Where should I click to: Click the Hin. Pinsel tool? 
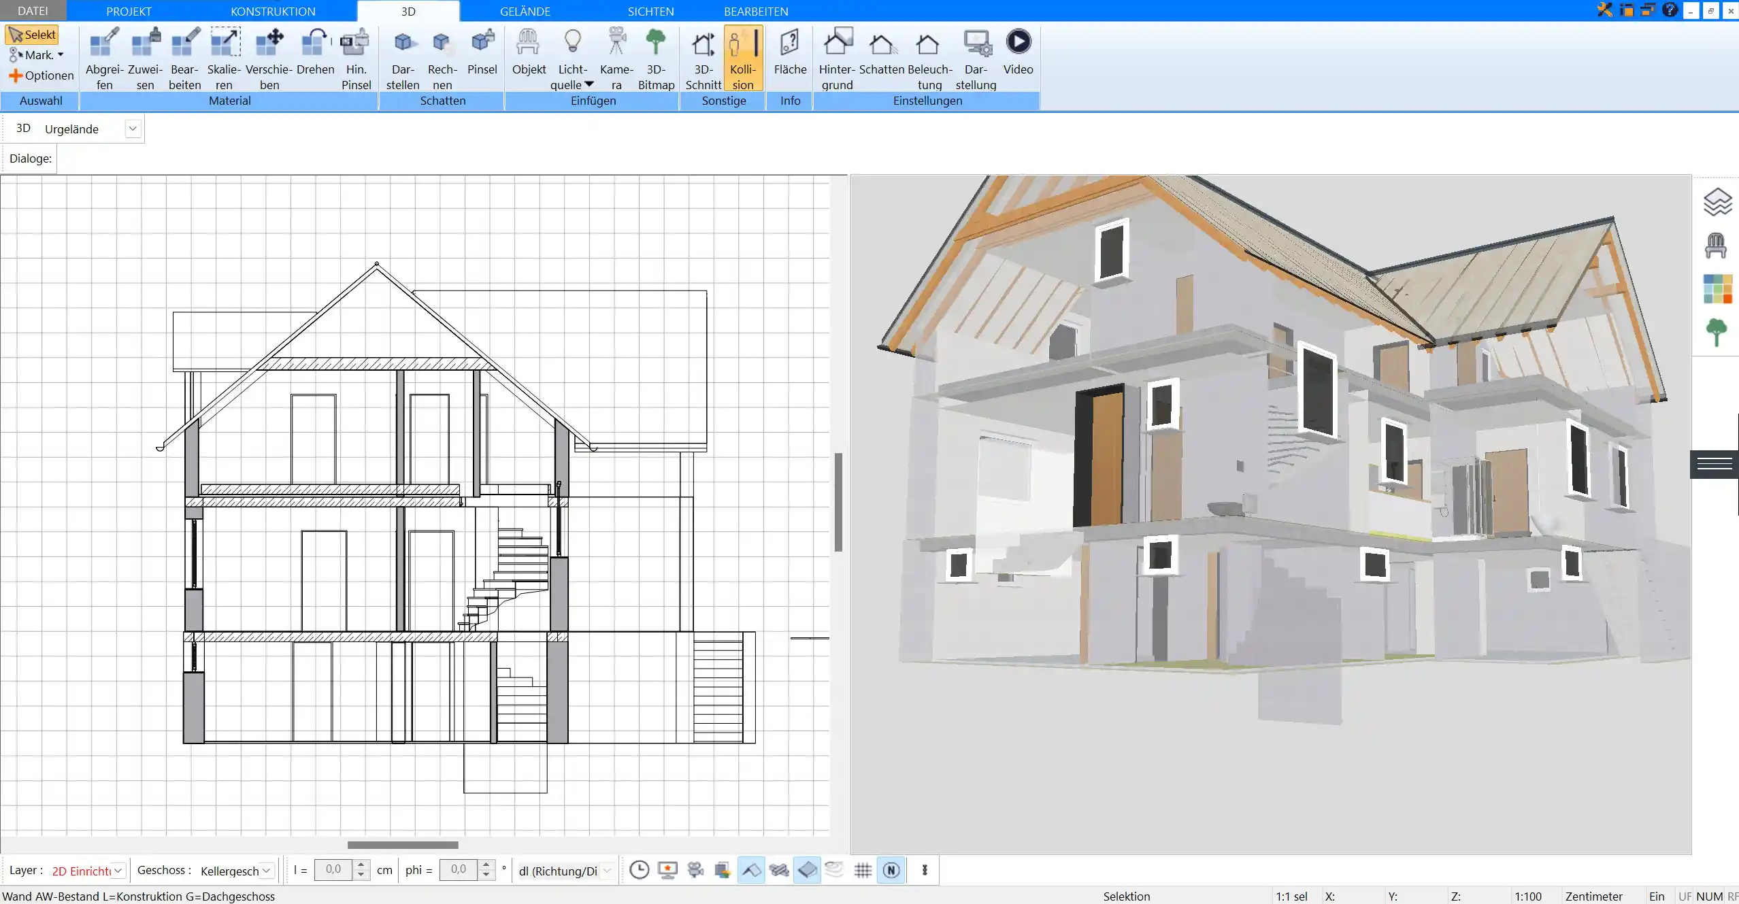tap(356, 58)
